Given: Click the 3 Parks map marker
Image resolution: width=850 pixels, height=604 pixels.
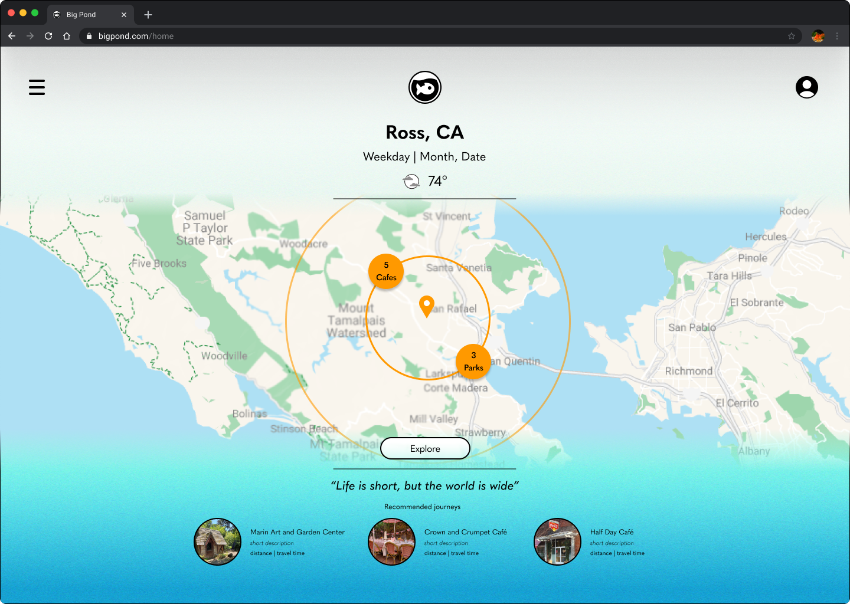Looking at the screenshot, I should [x=473, y=362].
